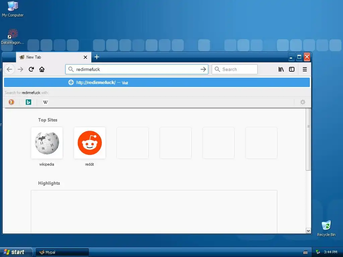Open the DataWagon desktop shortcut

click(12, 37)
